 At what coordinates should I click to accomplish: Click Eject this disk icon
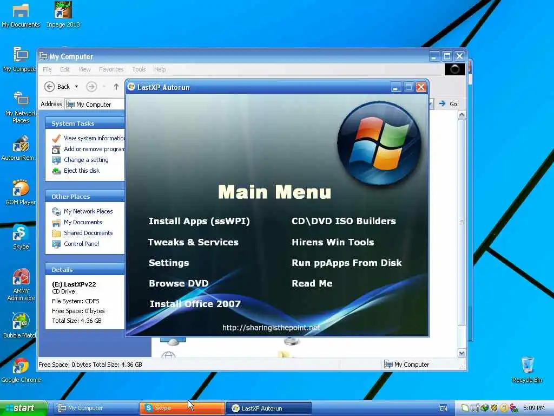56,171
